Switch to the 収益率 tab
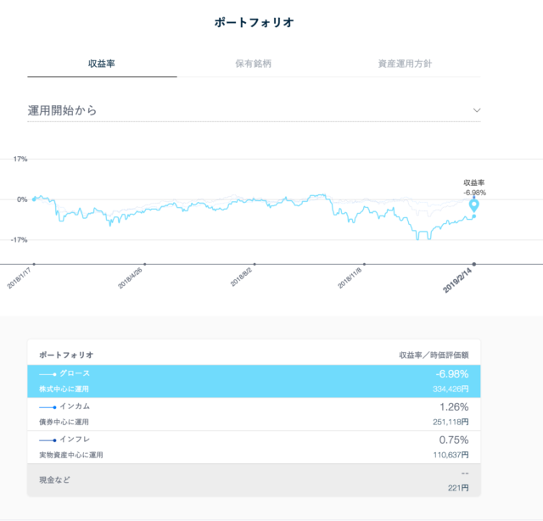Viewport: 543px width, 521px height. [102, 64]
